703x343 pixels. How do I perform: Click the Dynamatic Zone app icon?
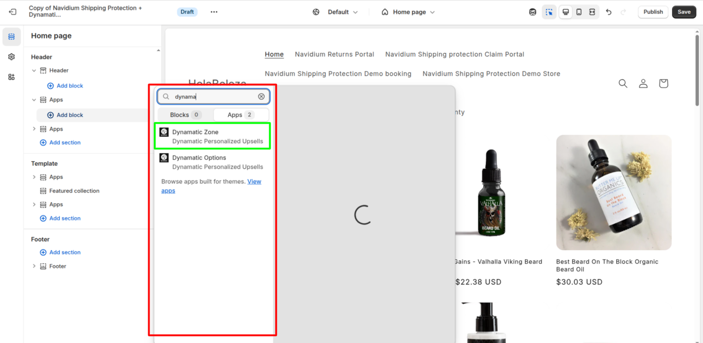(x=164, y=132)
